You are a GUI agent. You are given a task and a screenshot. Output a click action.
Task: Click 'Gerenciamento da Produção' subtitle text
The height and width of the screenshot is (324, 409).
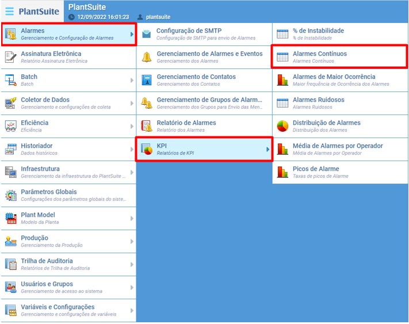point(52,245)
